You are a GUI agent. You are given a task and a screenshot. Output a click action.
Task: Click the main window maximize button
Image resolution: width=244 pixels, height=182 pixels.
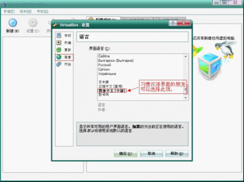[224, 2]
